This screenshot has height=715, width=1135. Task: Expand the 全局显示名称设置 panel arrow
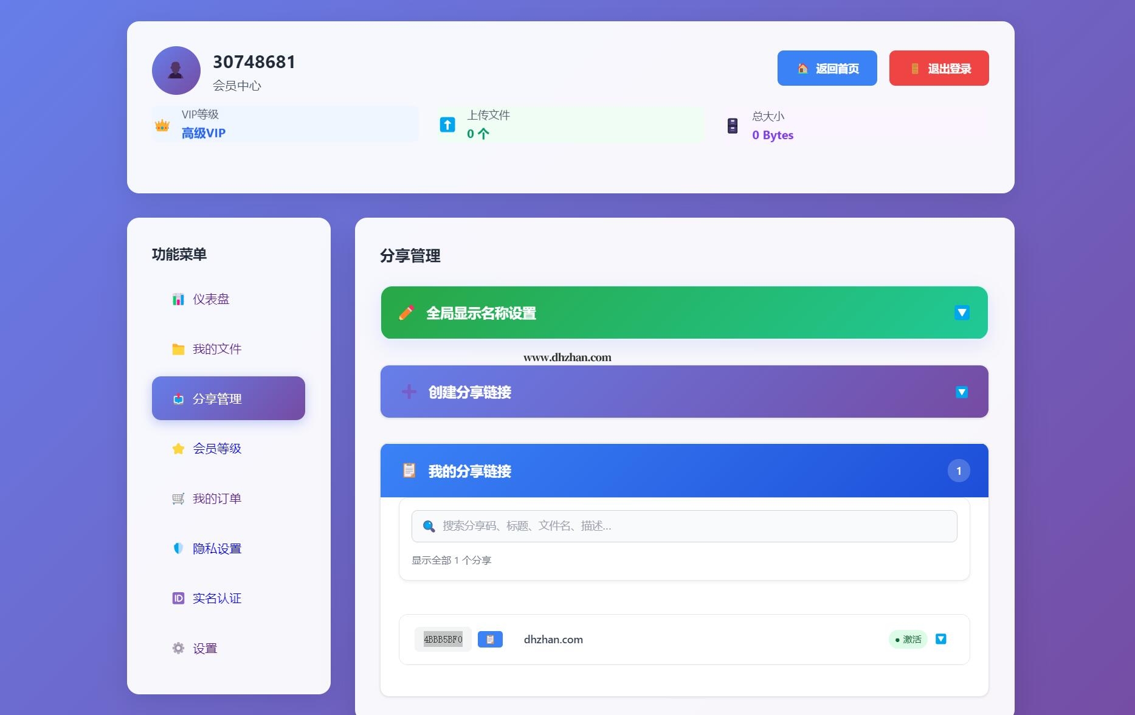962,313
